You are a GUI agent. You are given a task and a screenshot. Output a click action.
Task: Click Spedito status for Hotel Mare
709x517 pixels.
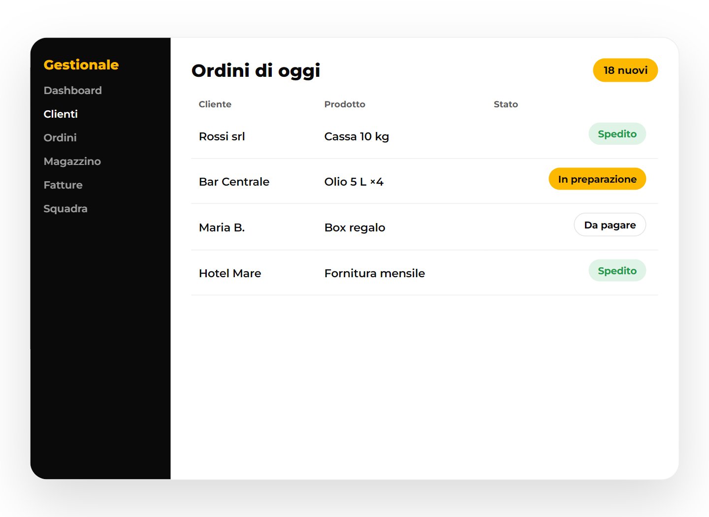click(617, 271)
